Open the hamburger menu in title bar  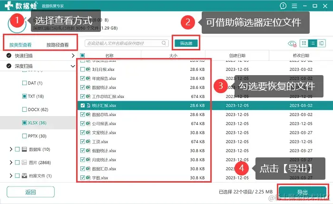(294, 6)
